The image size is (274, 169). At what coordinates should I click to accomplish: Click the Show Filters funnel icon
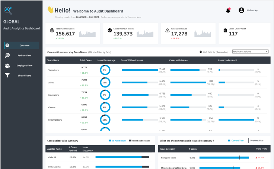coord(7,76)
